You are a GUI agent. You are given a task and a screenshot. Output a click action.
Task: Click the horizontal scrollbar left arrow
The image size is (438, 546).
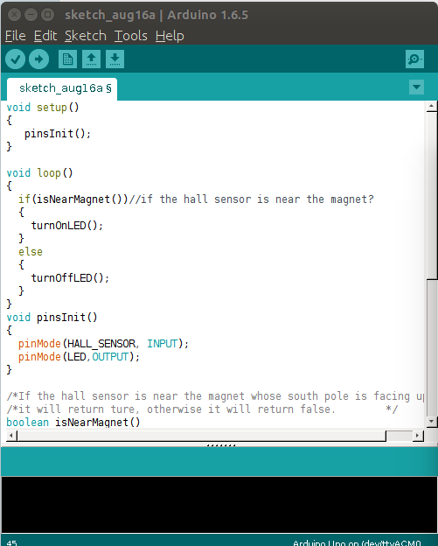[11, 435]
